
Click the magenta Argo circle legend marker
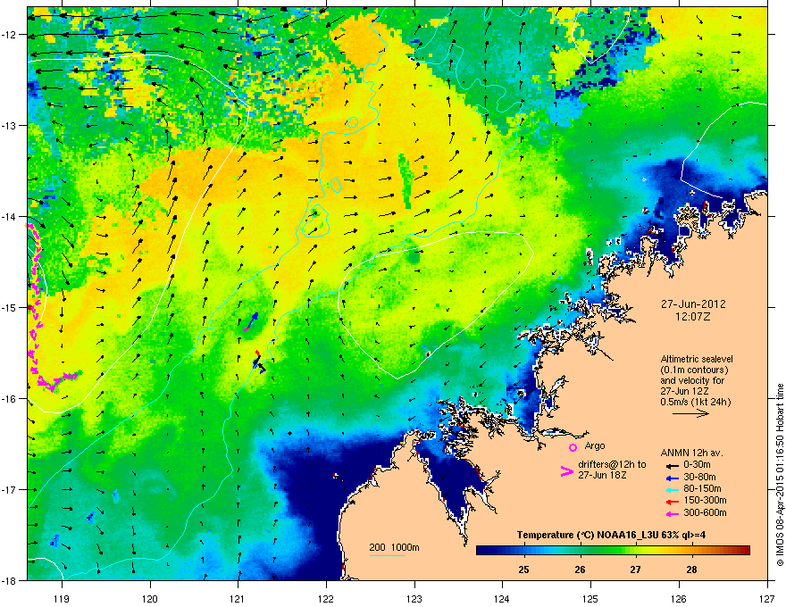[x=573, y=447]
